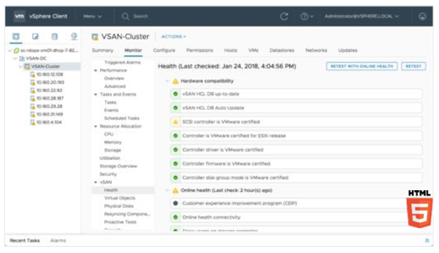Viewport: 439px width, 253px height.
Task: Click in the Search field
Action: pos(140,16)
